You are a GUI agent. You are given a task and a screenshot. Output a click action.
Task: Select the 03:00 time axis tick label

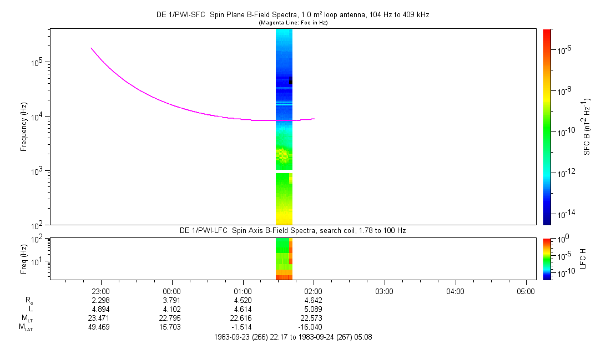click(384, 291)
